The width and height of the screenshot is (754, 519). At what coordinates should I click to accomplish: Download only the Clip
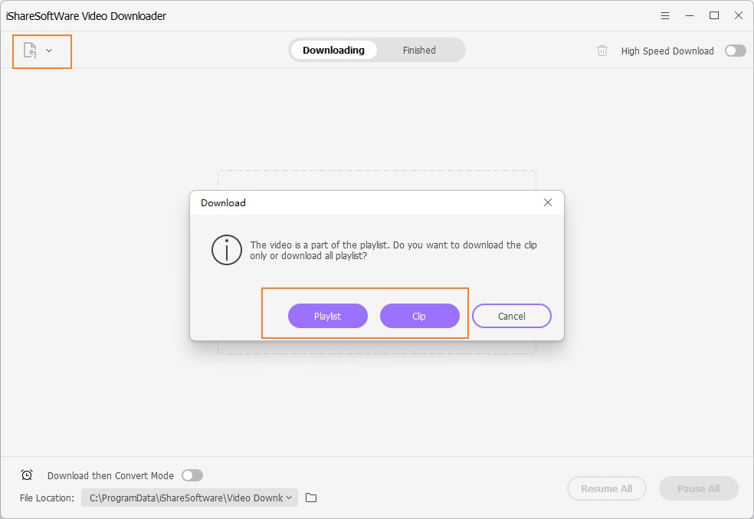point(419,316)
